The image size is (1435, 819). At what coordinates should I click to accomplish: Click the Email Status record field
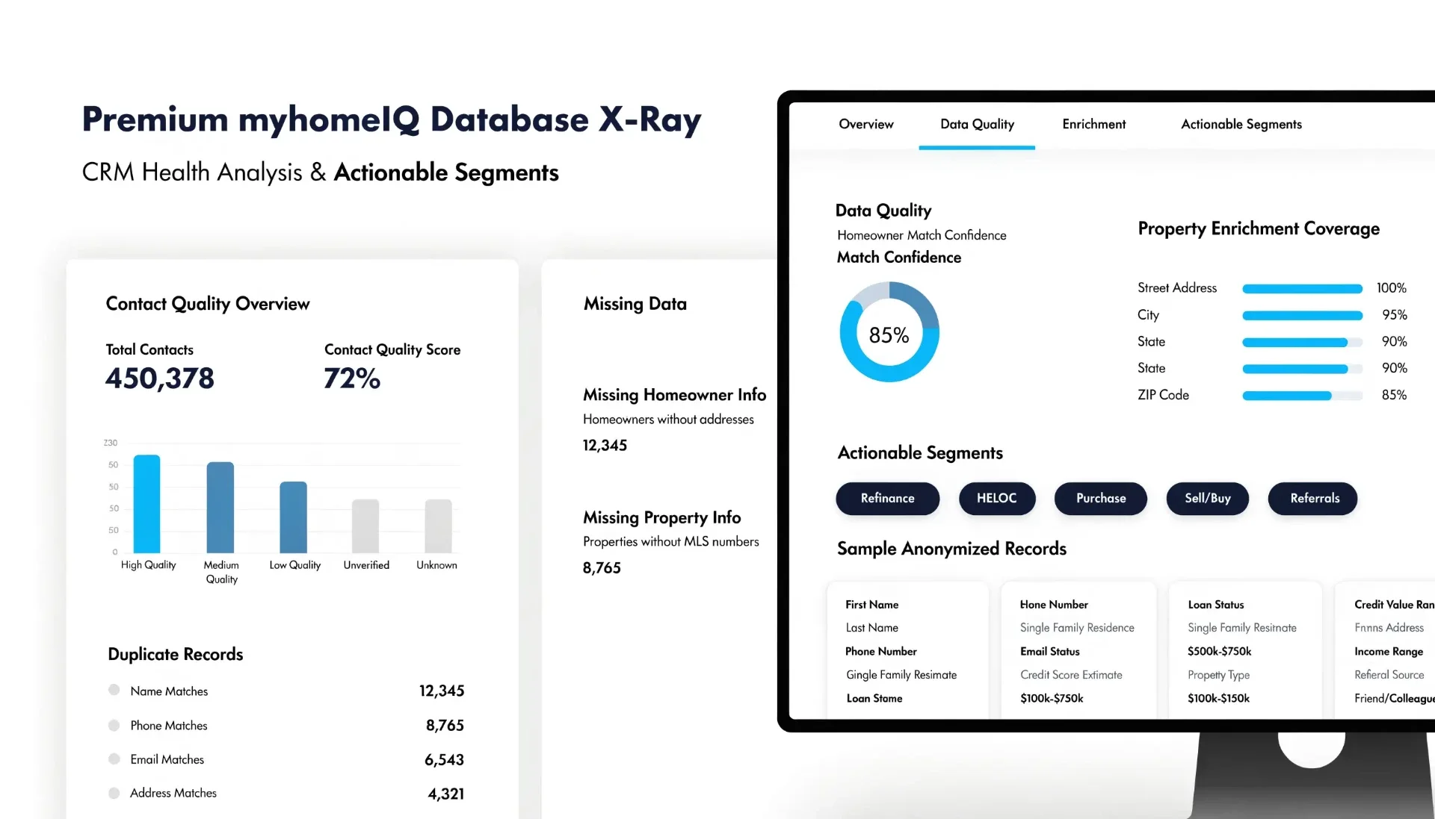(1049, 652)
